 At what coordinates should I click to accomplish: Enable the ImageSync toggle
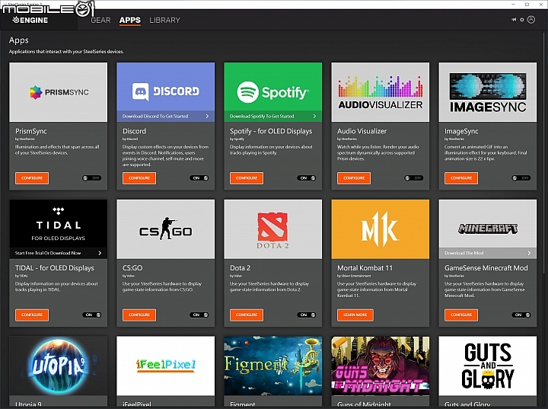[x=521, y=178]
